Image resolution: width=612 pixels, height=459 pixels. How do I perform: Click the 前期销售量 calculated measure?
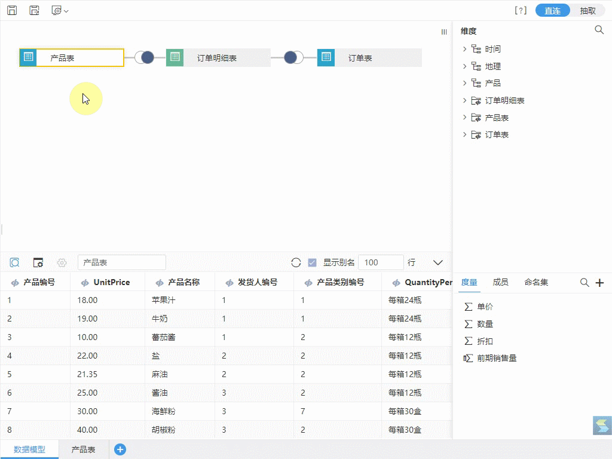497,358
